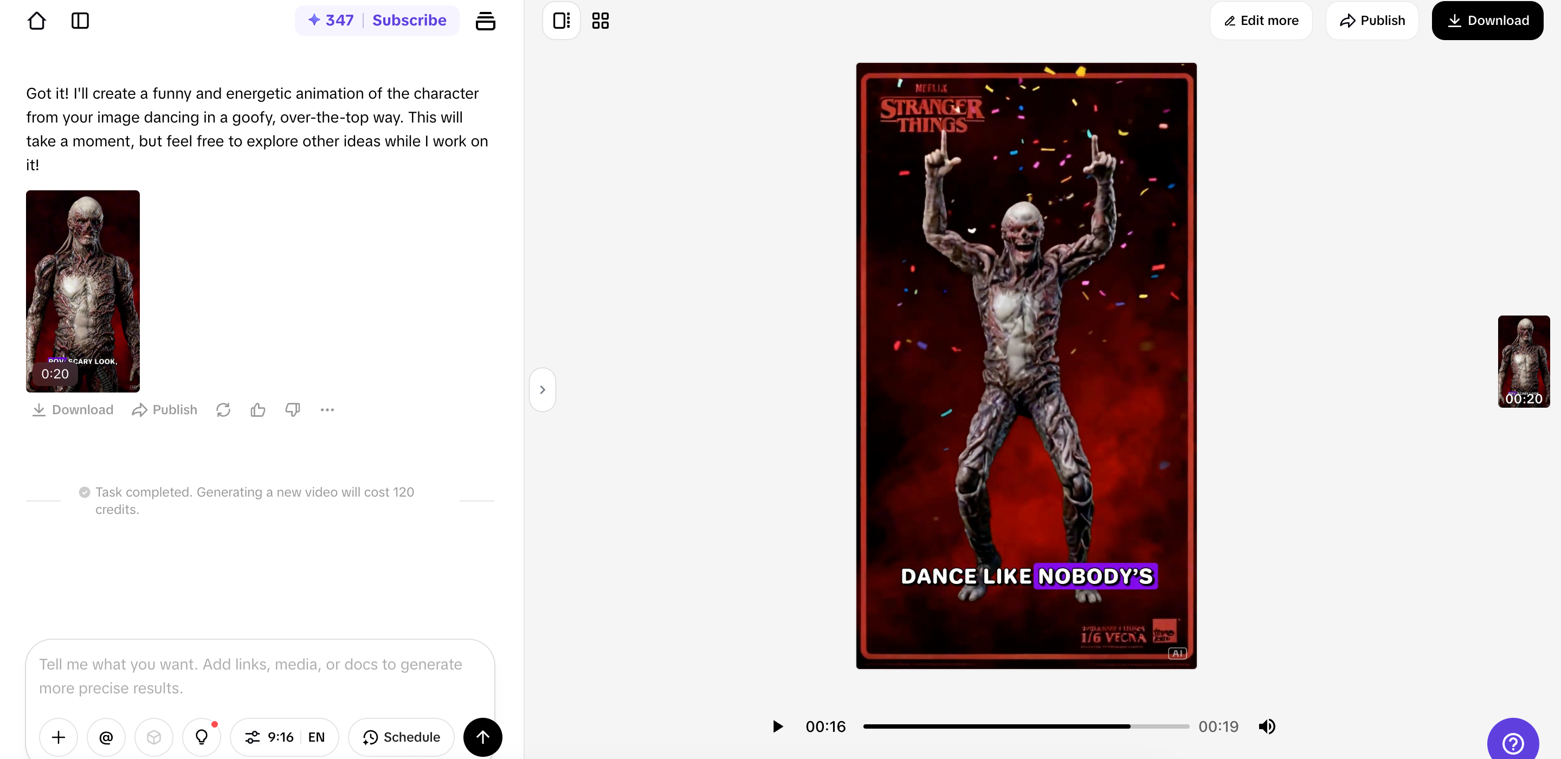Switch to split preview layout
The image size is (1561, 759).
tap(561, 21)
